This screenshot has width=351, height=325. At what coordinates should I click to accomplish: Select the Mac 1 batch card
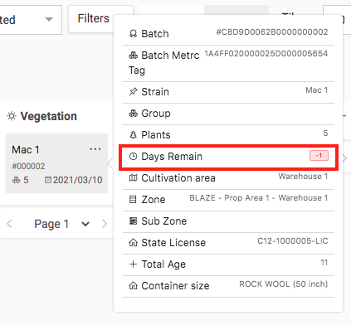pyautogui.click(x=56, y=163)
